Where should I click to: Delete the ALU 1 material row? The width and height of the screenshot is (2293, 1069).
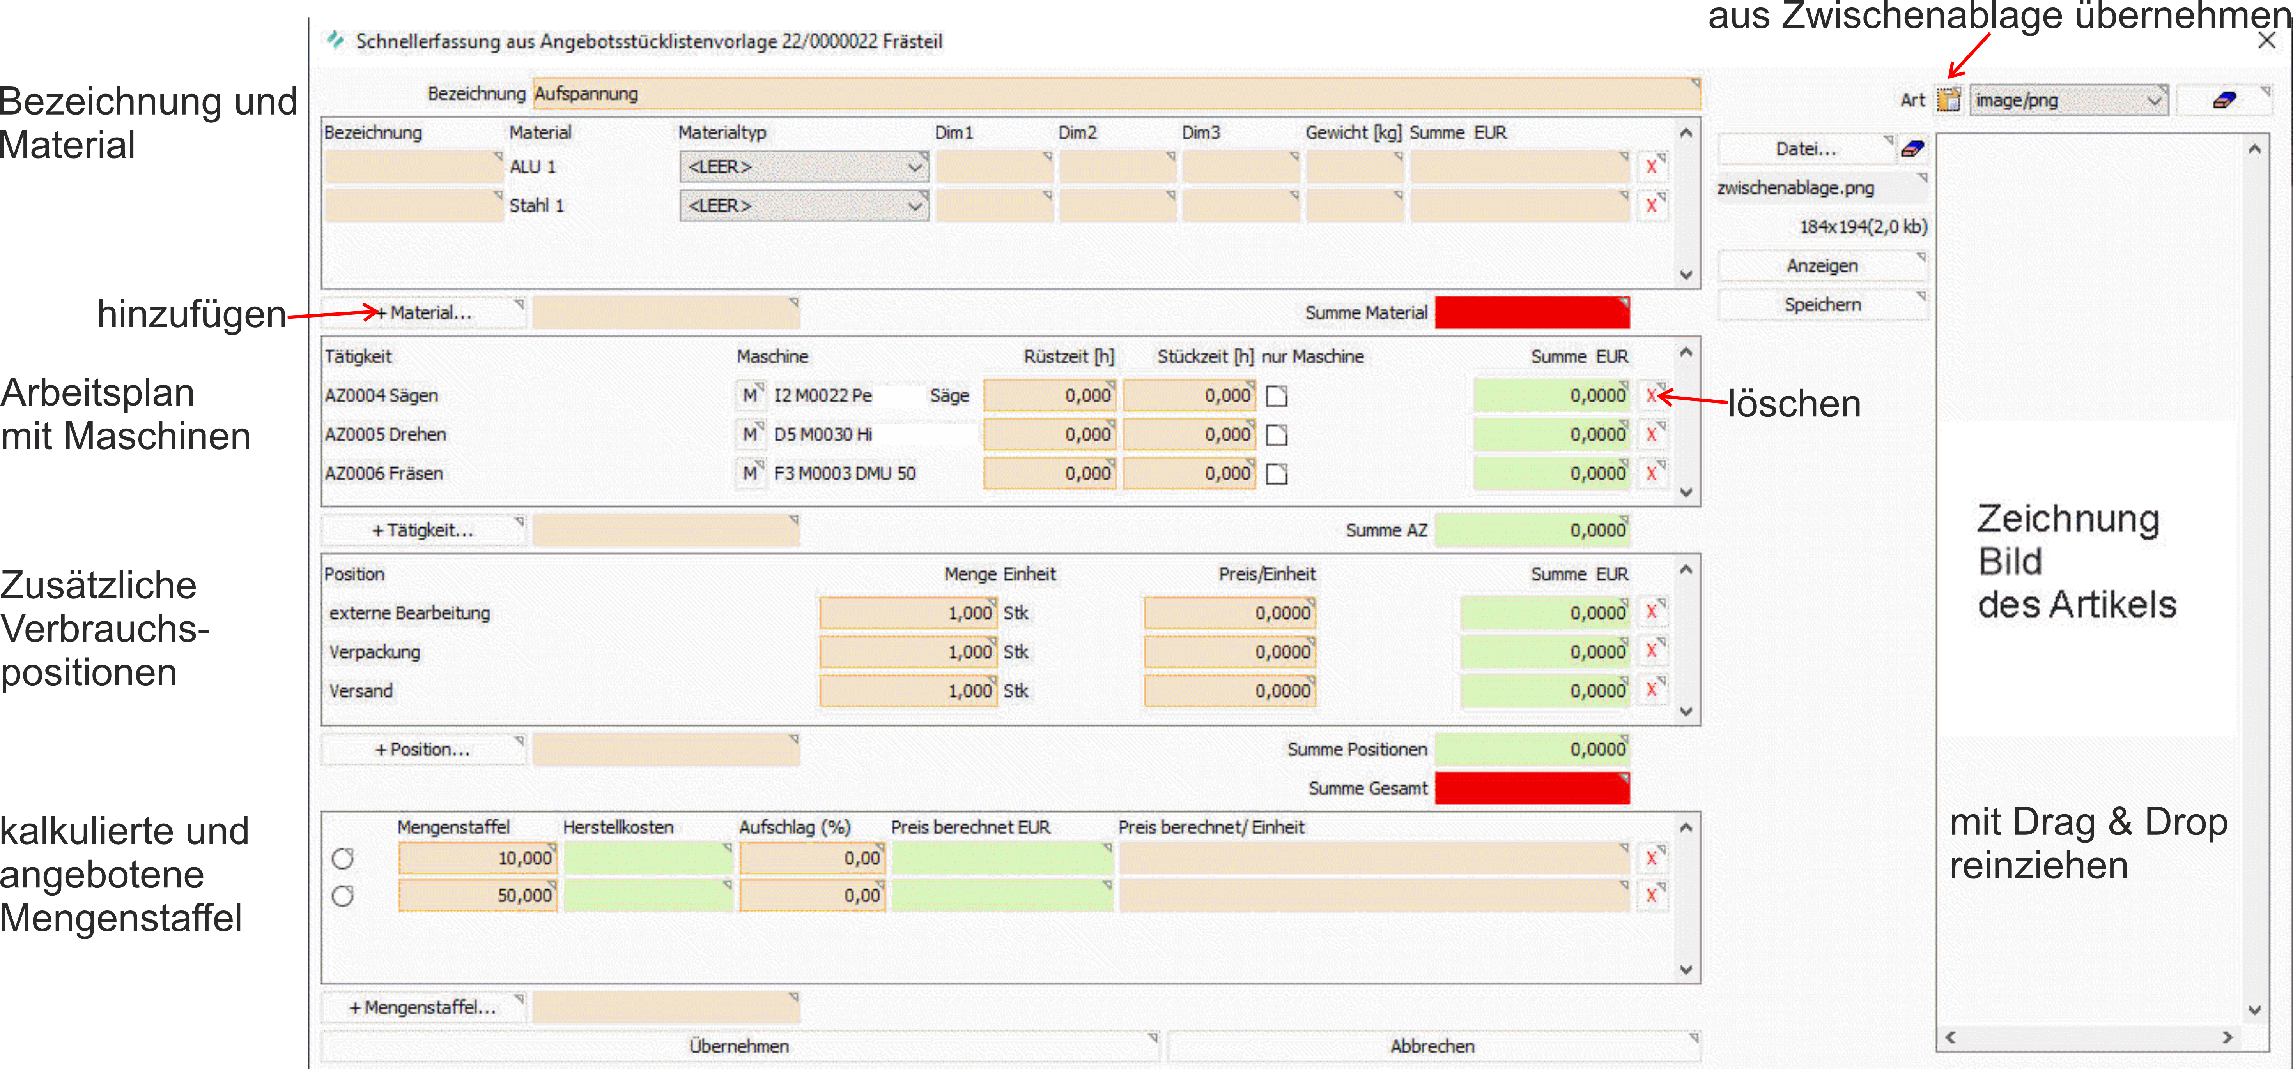point(1652,166)
